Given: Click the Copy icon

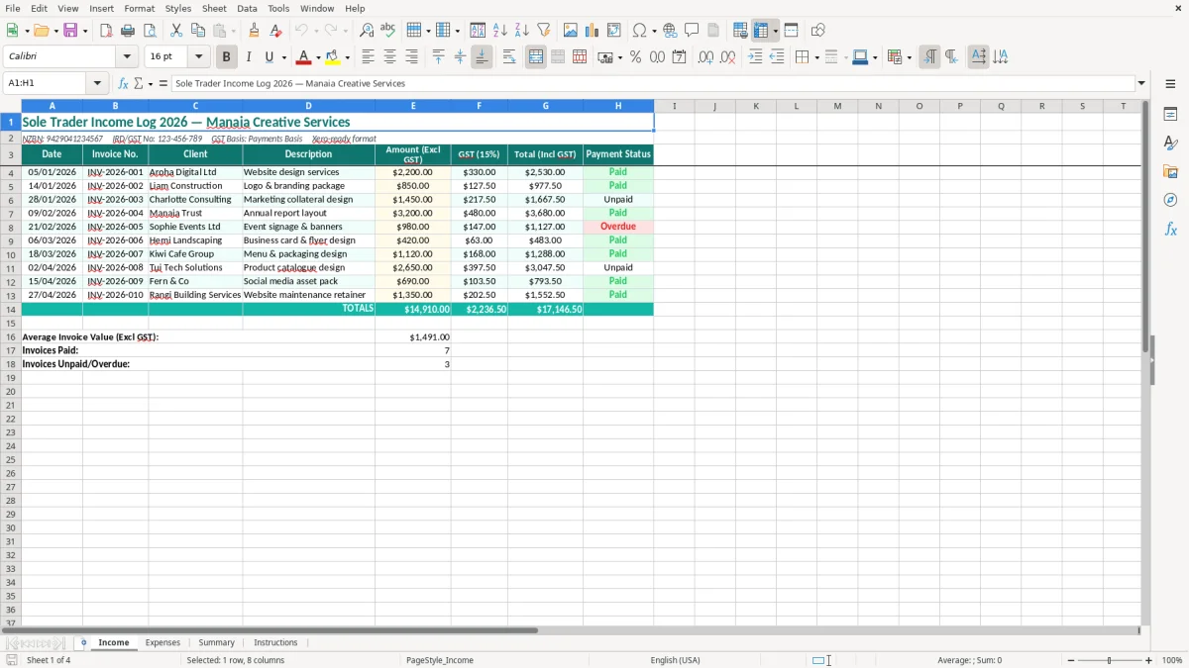Looking at the screenshot, I should tap(198, 31).
